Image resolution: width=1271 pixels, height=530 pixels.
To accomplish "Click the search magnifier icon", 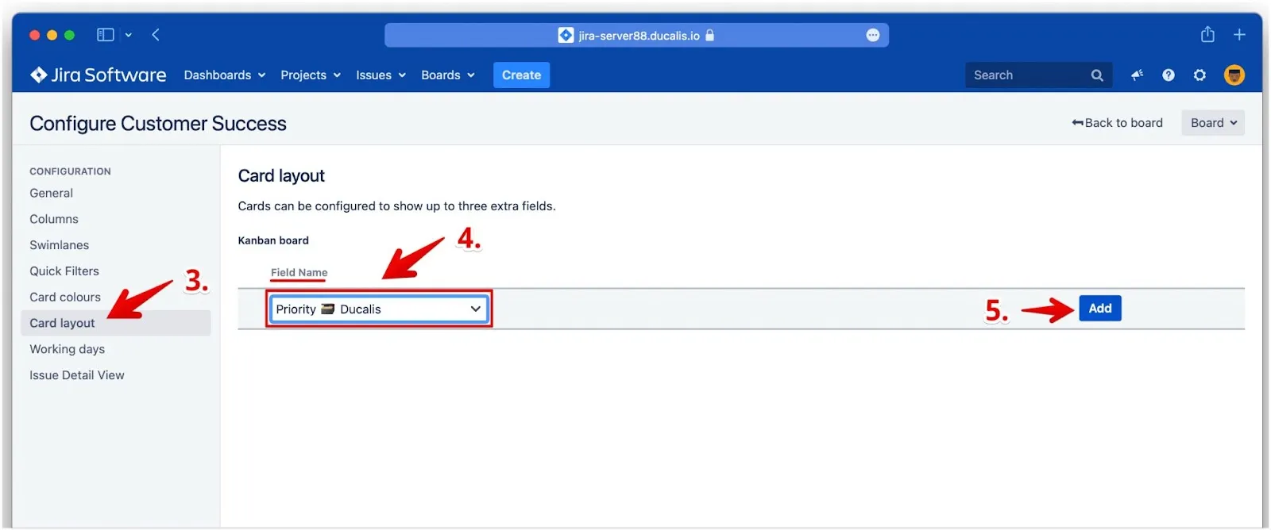I will coord(1097,75).
